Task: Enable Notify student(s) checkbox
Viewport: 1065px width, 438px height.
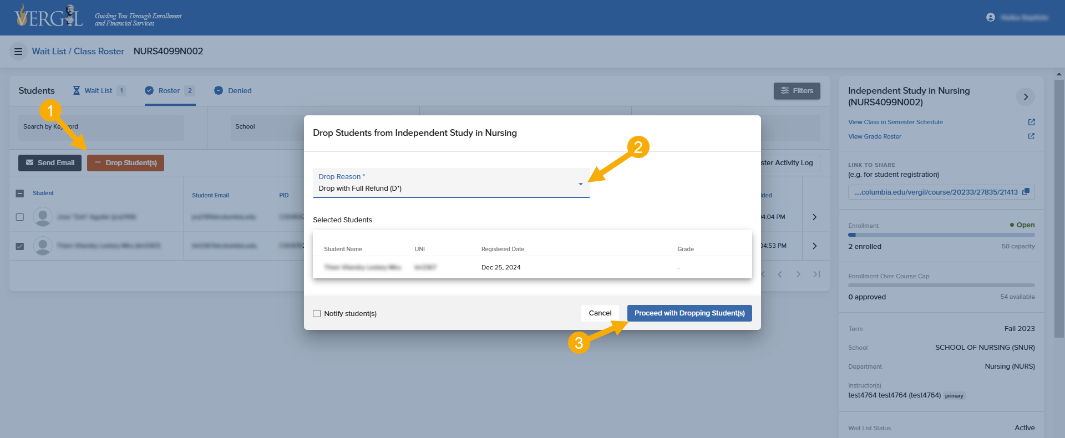Action: coord(317,313)
